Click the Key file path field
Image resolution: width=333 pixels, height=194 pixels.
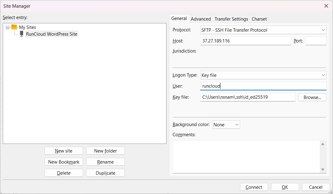(x=248, y=97)
